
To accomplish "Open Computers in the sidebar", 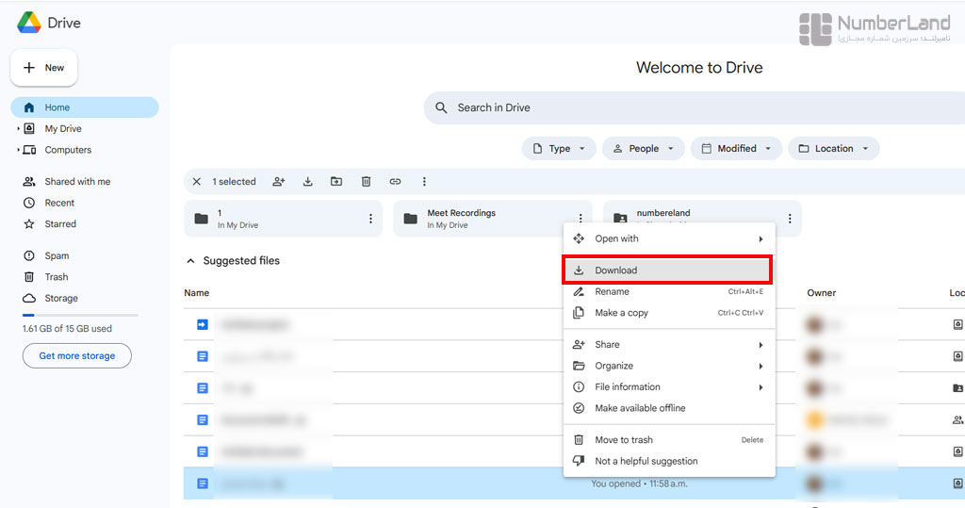I will point(68,150).
